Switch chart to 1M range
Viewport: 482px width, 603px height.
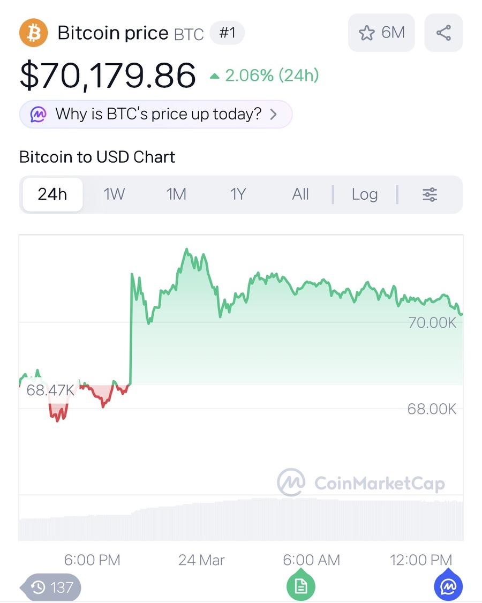[x=176, y=194]
